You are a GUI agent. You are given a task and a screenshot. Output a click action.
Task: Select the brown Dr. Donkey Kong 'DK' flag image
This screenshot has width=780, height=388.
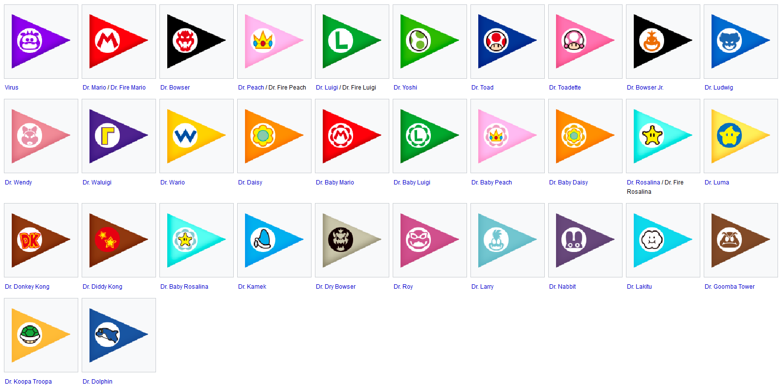point(41,240)
